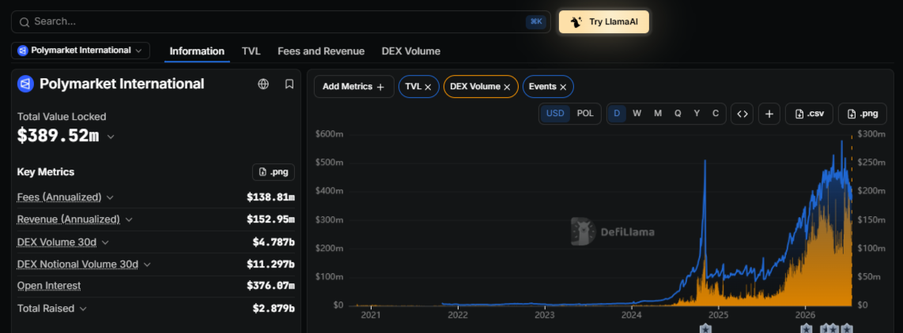The height and width of the screenshot is (333, 903).
Task: Click in the Search input field
Action: (x=281, y=22)
